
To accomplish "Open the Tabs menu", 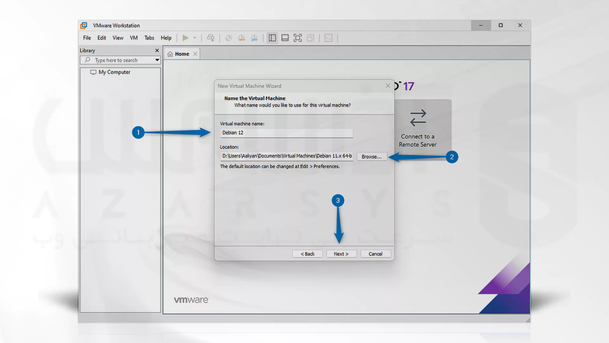I will [x=149, y=38].
